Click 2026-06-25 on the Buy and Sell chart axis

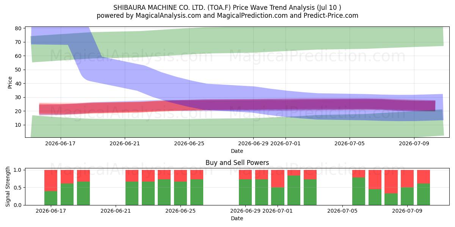click(180, 211)
